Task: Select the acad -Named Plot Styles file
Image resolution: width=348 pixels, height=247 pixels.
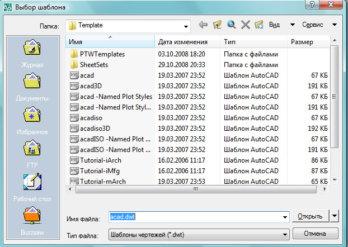Action: tap(116, 97)
